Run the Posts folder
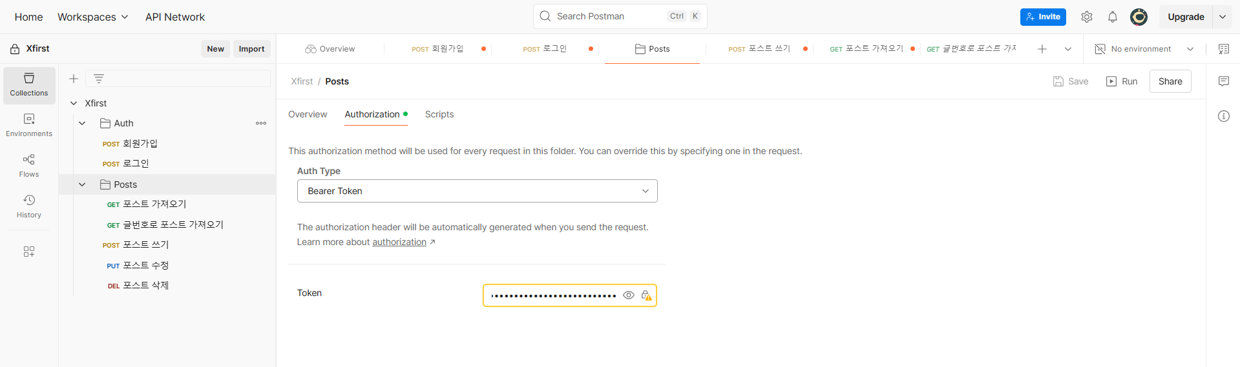The image size is (1240, 367). tap(1122, 81)
